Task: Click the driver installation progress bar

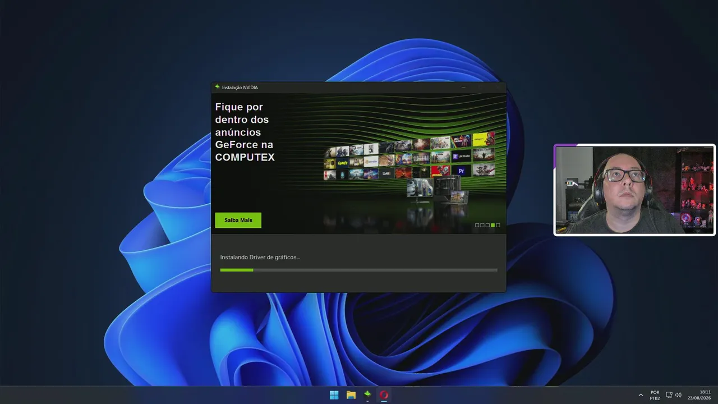Action: (358, 270)
